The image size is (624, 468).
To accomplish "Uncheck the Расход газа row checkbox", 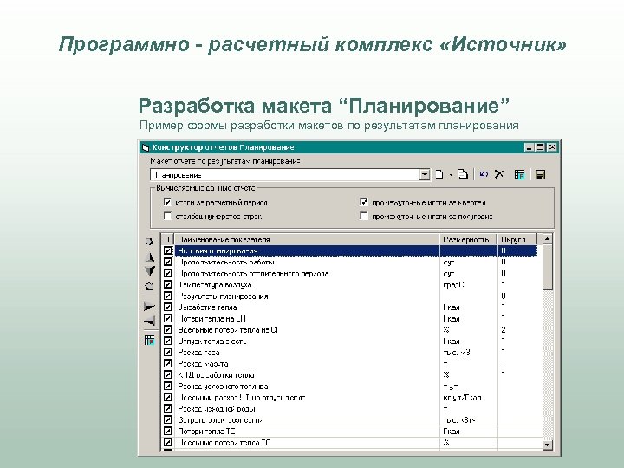I will tap(168, 352).
